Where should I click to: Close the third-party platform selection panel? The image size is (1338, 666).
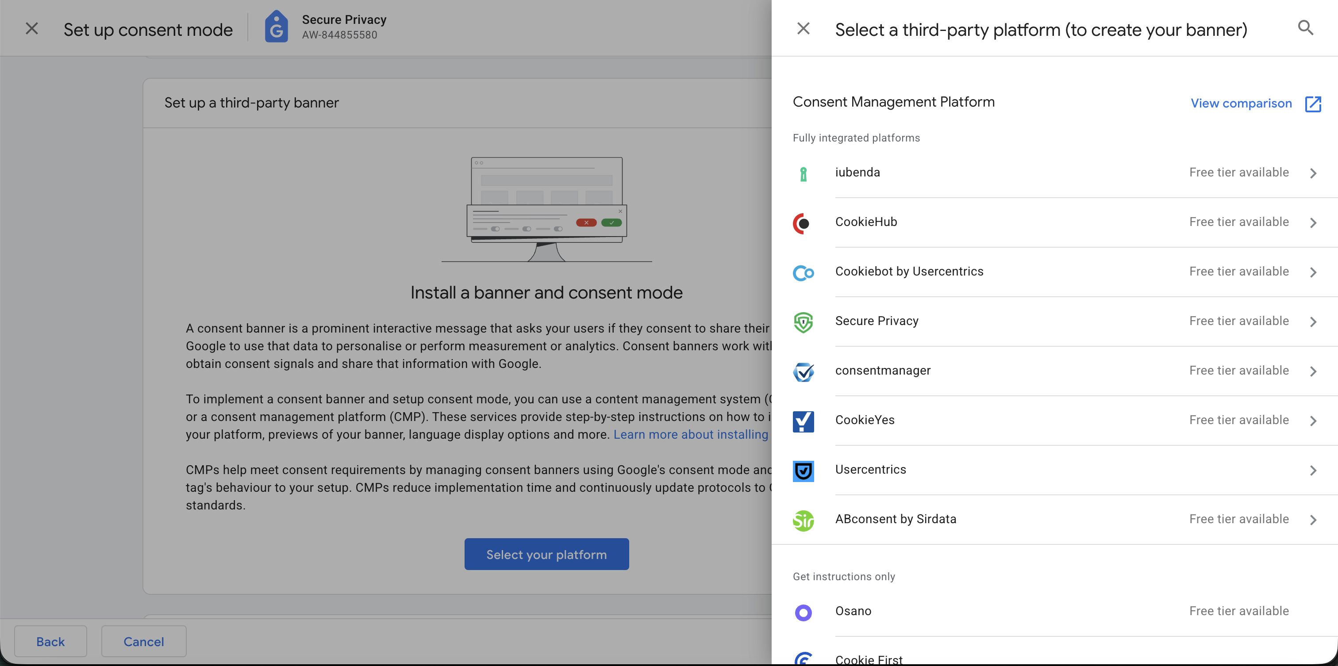[x=803, y=29]
